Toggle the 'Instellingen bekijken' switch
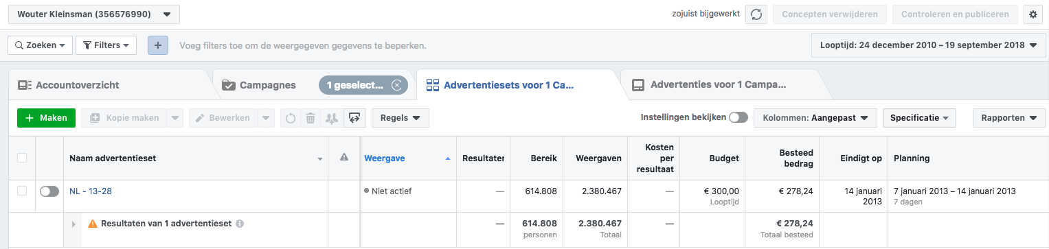The height and width of the screenshot is (249, 1049). tap(738, 117)
